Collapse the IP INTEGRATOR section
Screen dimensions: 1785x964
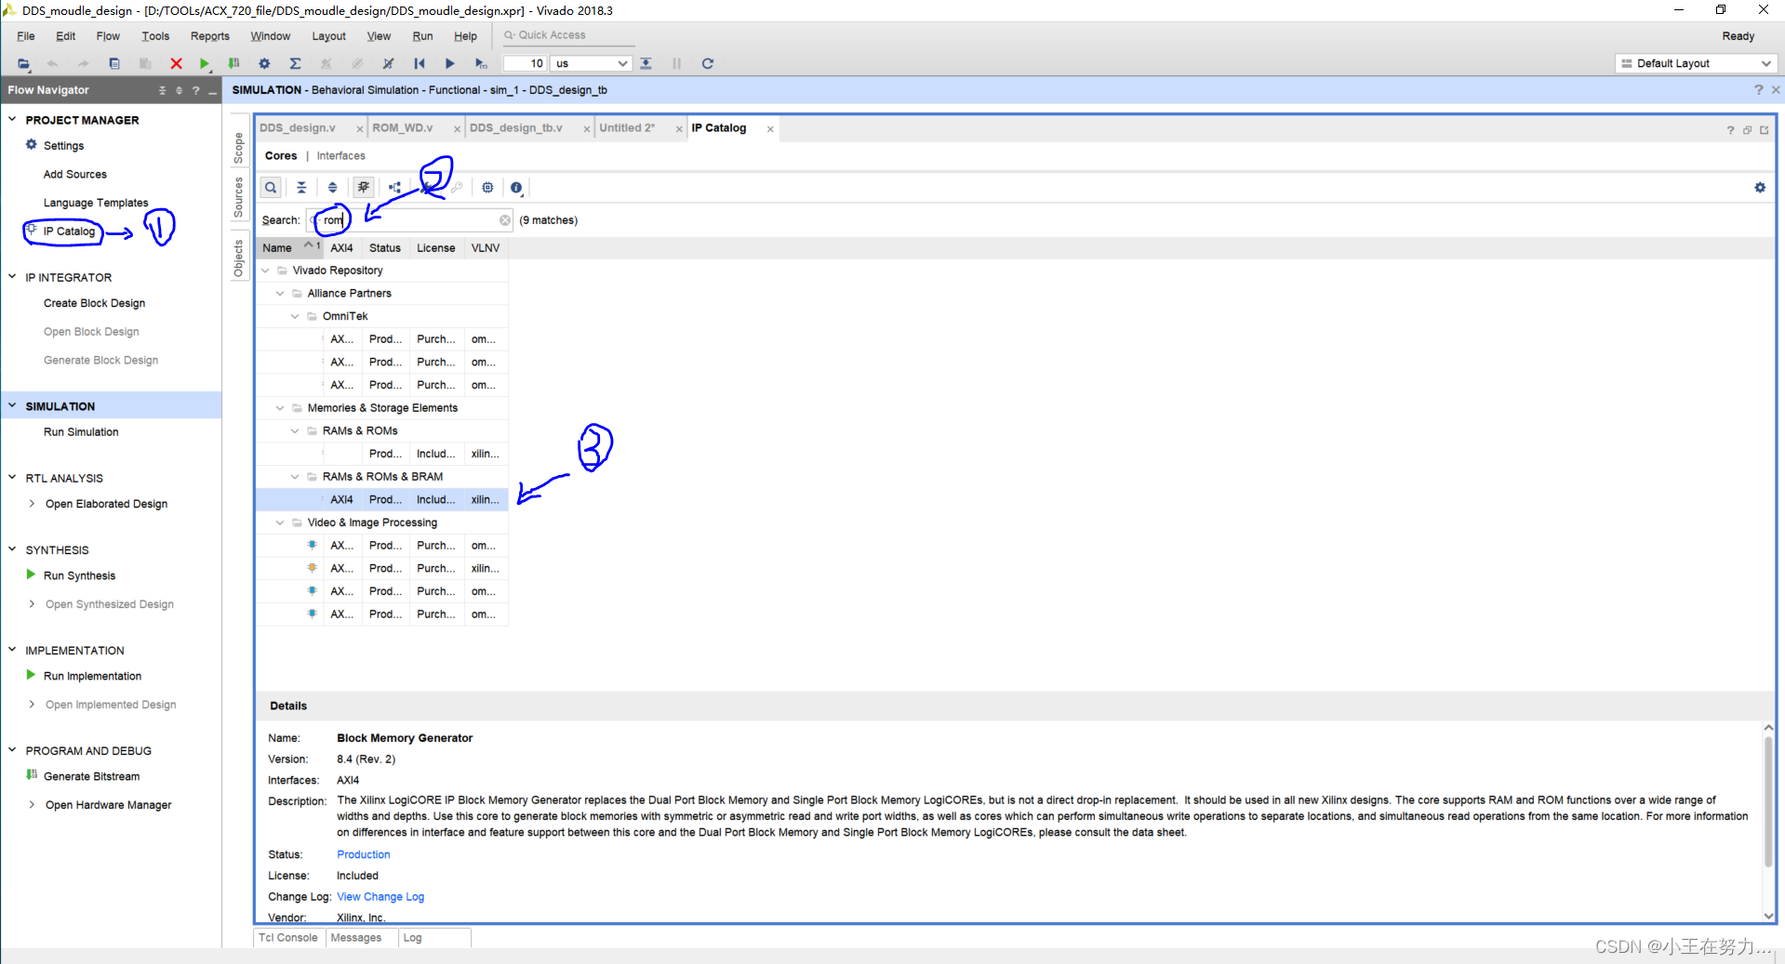click(12, 277)
